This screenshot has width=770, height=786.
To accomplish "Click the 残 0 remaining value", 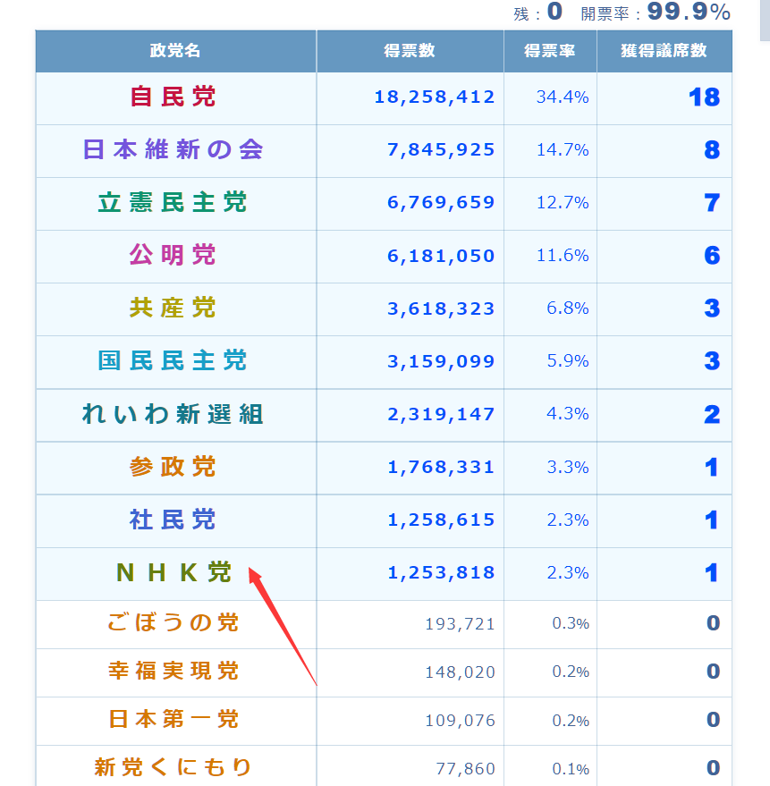I will click(x=554, y=12).
